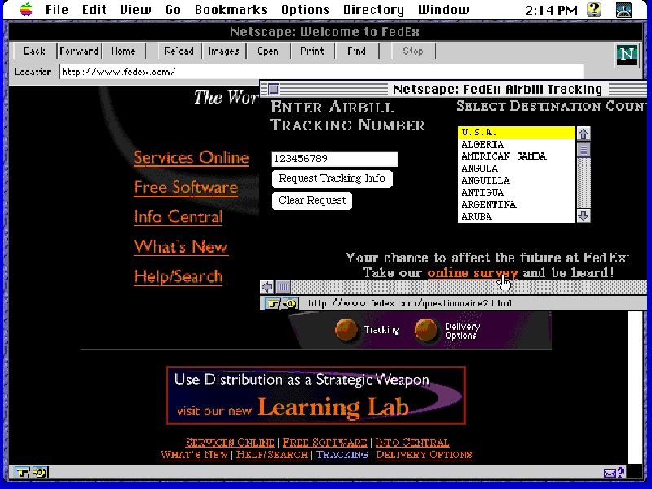Click the security key icon in Welcome to FedEx window
The height and width of the screenshot is (489, 652).
point(32,473)
